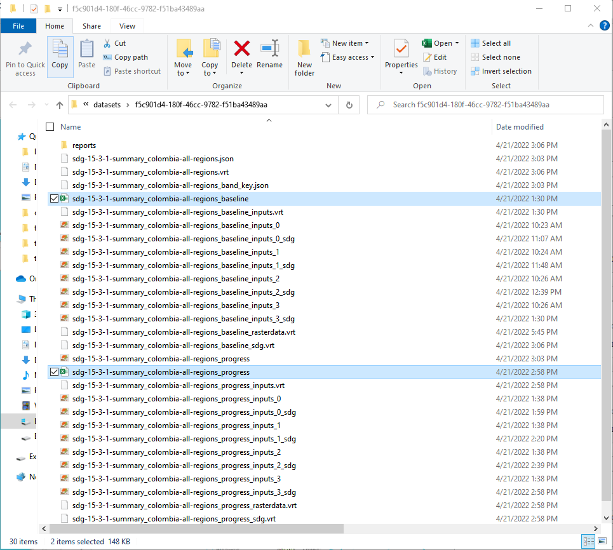Image resolution: width=613 pixels, height=550 pixels.
Task: Uncheck the colombia-all-regions_baseline file checkbox
Action: [x=54, y=199]
